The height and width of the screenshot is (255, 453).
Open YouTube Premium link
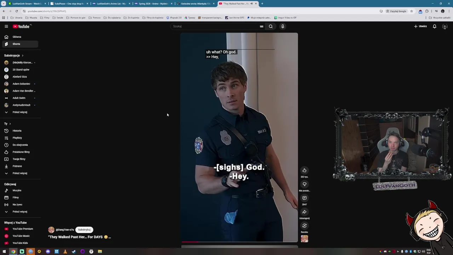pos(20,229)
